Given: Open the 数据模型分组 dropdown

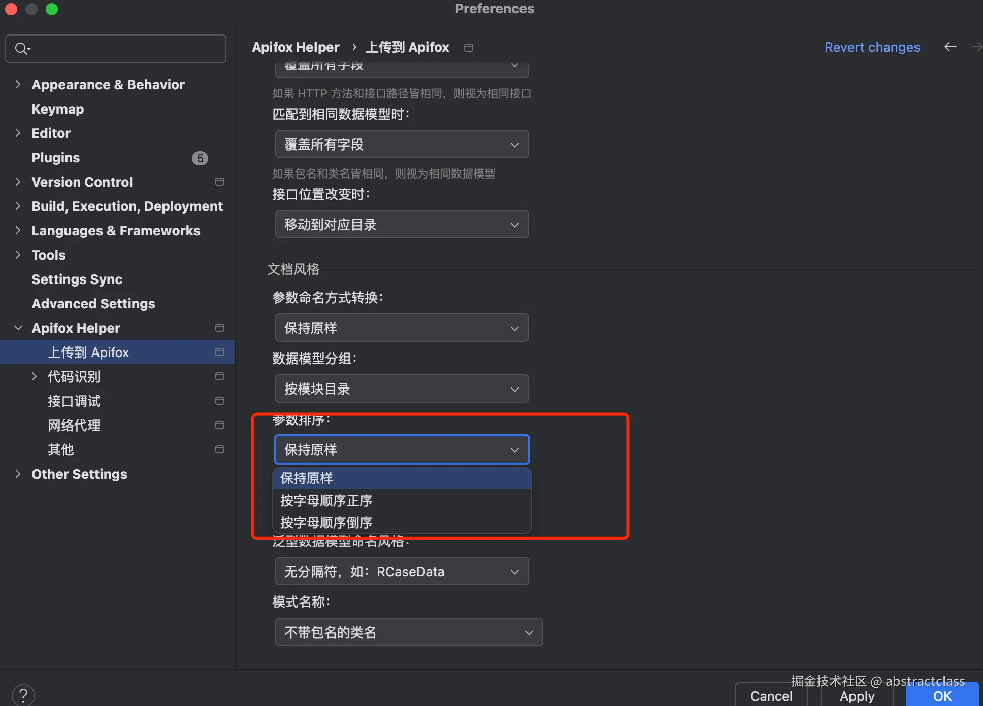Looking at the screenshot, I should click(402, 389).
